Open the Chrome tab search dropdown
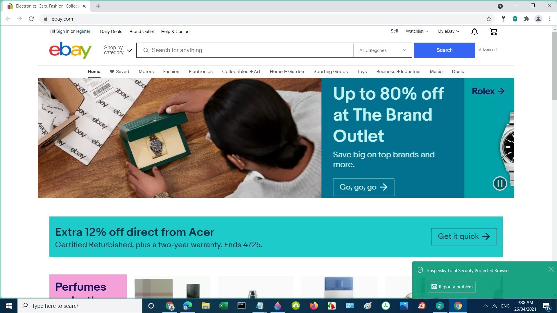Screen dimensions: 557x313 click(500, 6)
